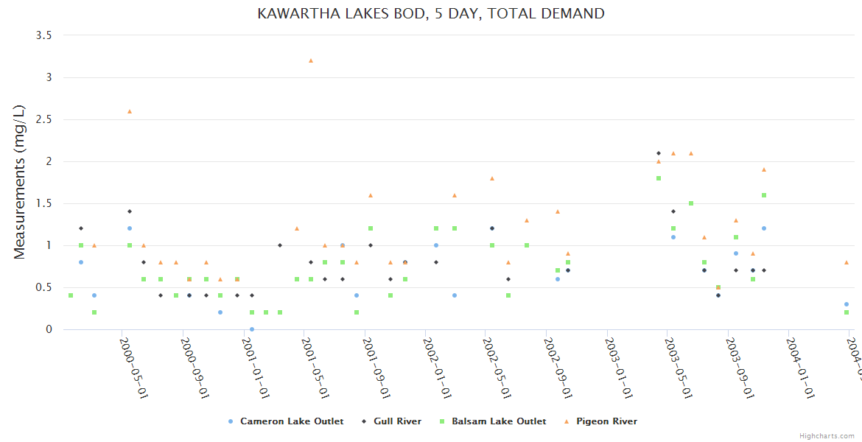Click the Gull River diamond at 2.1 mg/L

pyautogui.click(x=659, y=153)
